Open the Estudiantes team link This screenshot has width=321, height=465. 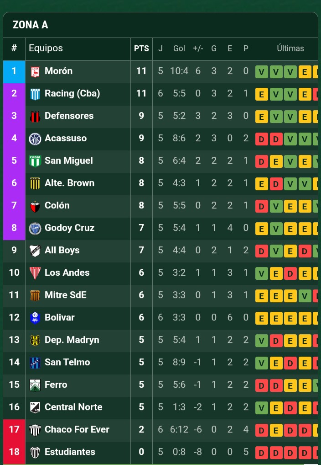(70, 452)
